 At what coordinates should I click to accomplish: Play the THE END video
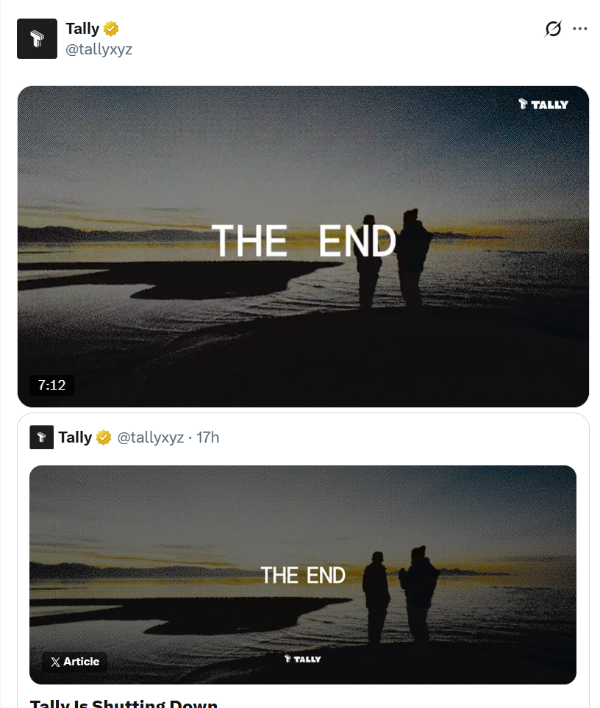[303, 246]
